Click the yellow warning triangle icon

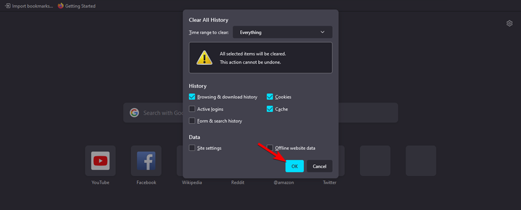[x=204, y=58]
